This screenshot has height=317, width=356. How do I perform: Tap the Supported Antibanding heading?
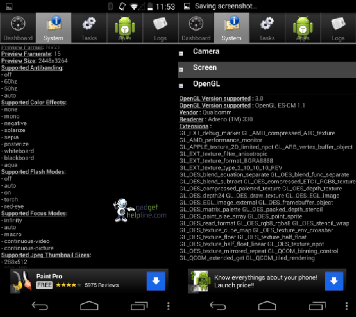(32, 68)
